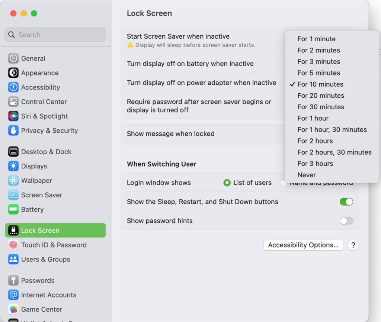Viewport: 381px width, 322px height.
Task: Click the Name and password radio button
Action: pos(283,183)
